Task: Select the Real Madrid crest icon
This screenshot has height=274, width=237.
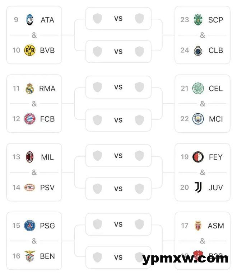Action: point(30,88)
